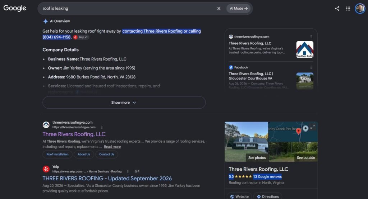Expand the AI Overview with Show more
Screen dimensions: 368x199
[124, 103]
